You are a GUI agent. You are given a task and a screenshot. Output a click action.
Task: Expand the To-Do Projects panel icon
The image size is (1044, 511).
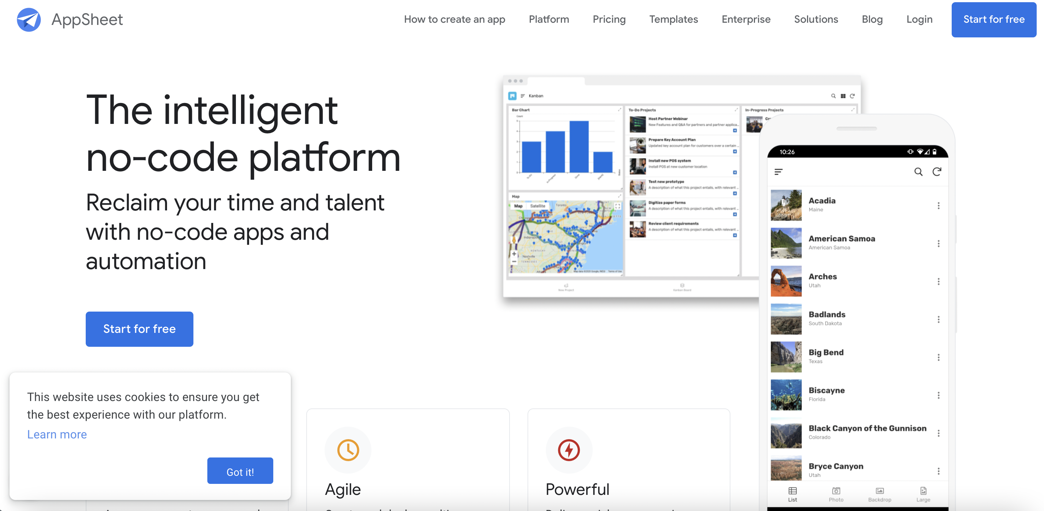[736, 110]
